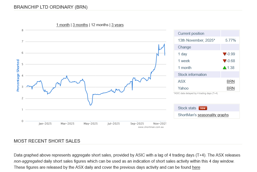Switch the chart to the 1 month range
This screenshot has width=257, height=172.
point(63,25)
